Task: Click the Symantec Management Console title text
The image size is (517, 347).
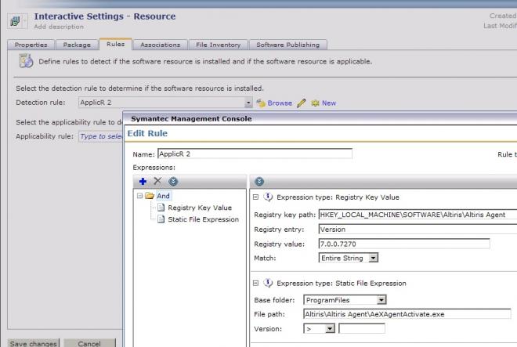Action: [x=191, y=119]
